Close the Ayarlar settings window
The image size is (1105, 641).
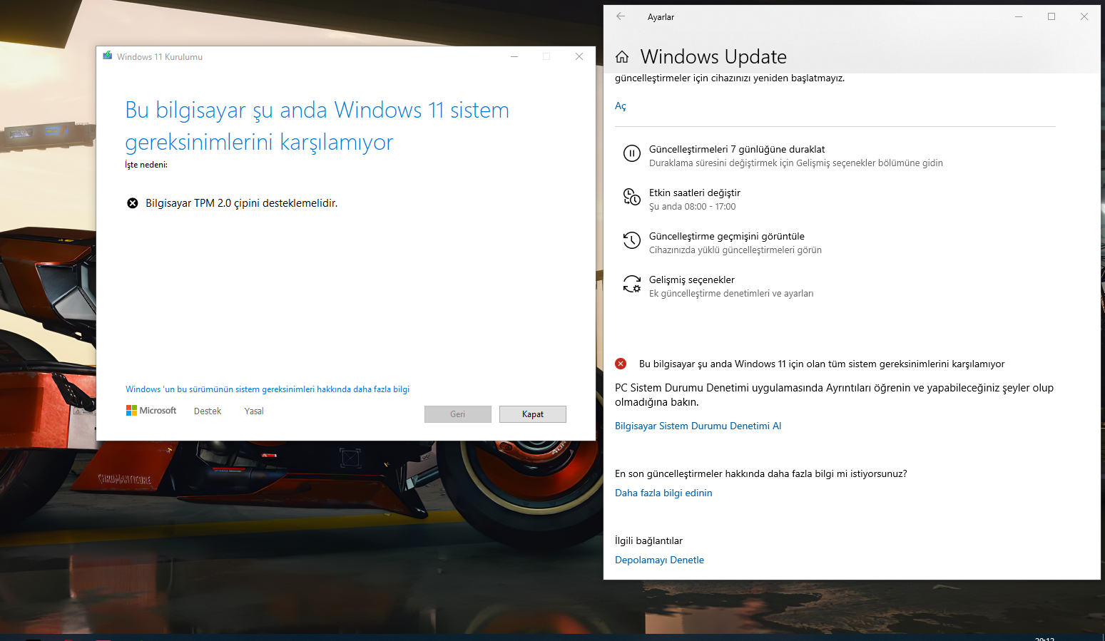[1084, 16]
